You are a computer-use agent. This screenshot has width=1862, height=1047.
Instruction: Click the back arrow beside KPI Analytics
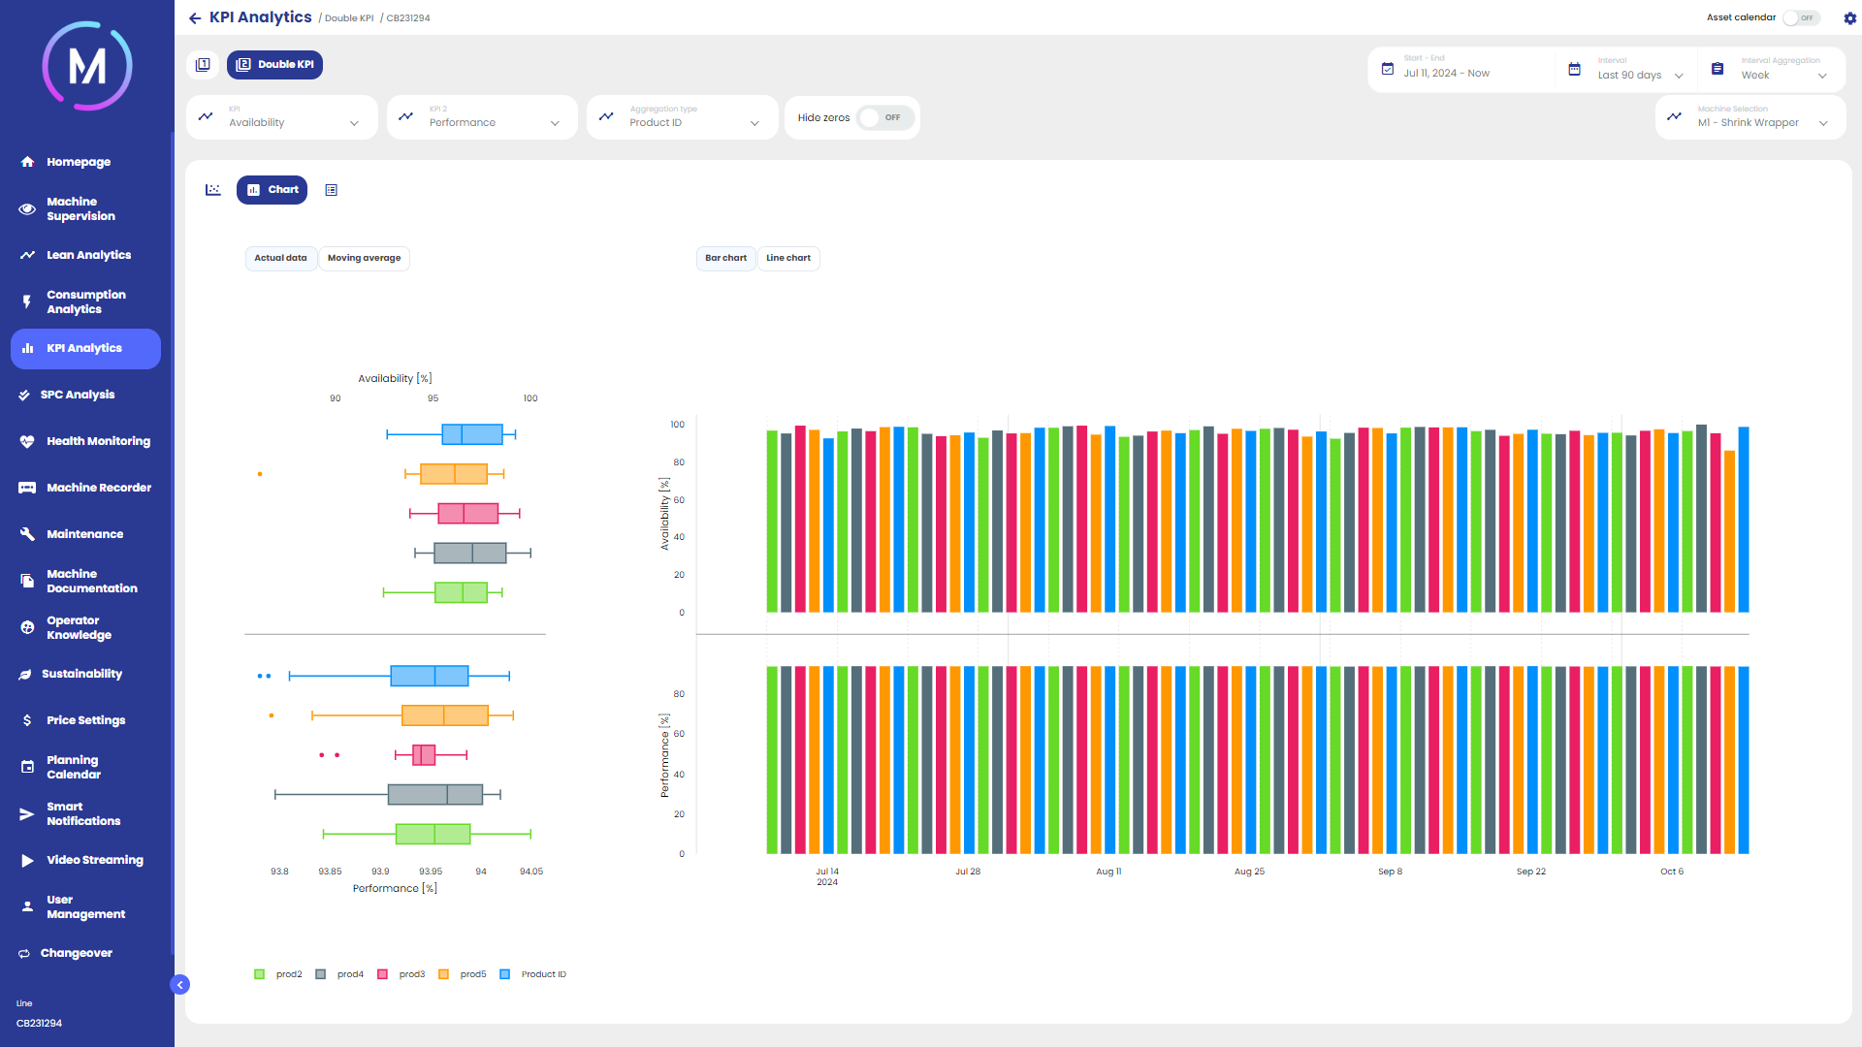[195, 18]
